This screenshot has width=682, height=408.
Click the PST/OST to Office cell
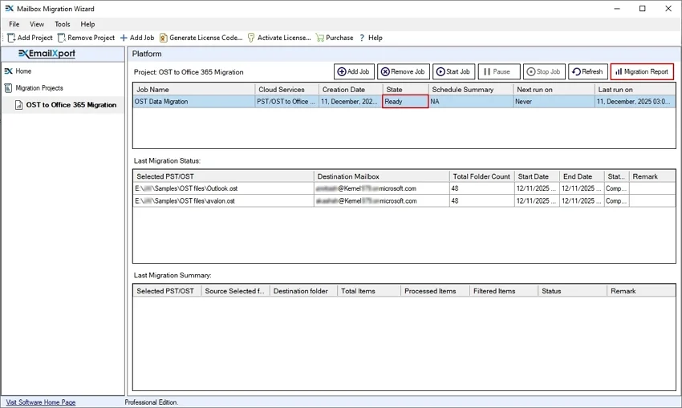286,102
